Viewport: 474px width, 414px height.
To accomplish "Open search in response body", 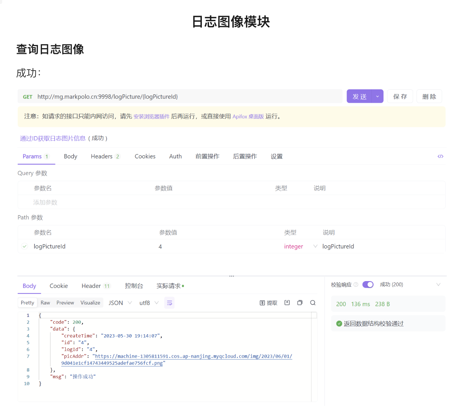I will point(313,303).
